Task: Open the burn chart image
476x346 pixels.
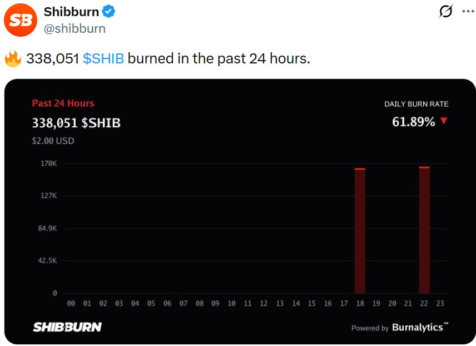Action: point(240,211)
